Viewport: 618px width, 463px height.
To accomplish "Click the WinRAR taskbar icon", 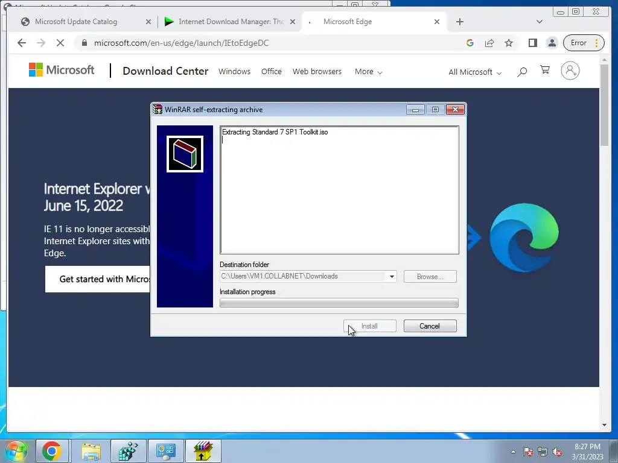I will [203, 451].
